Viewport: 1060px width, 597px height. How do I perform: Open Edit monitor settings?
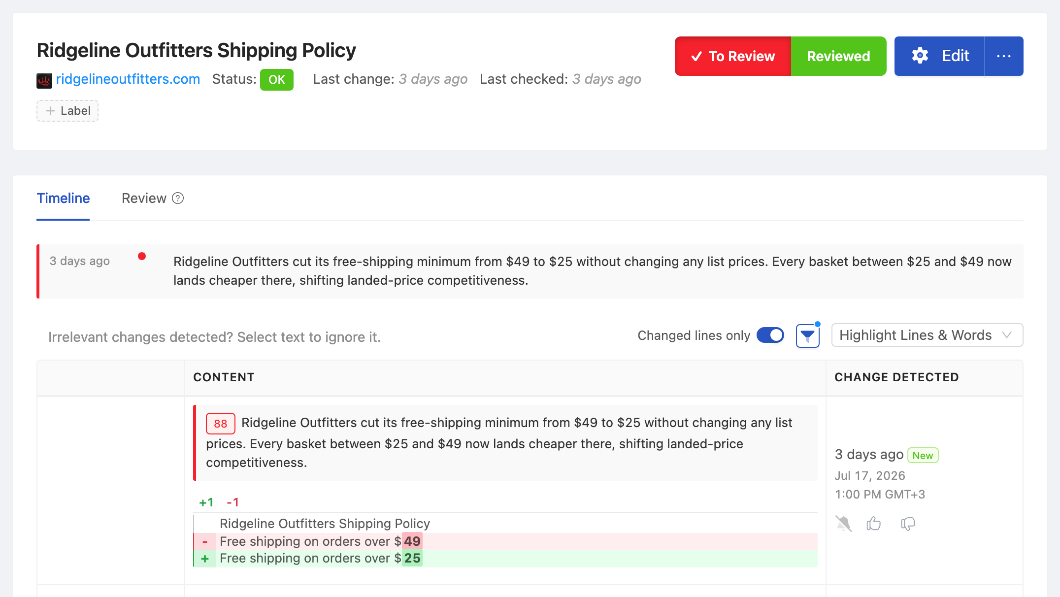click(939, 56)
